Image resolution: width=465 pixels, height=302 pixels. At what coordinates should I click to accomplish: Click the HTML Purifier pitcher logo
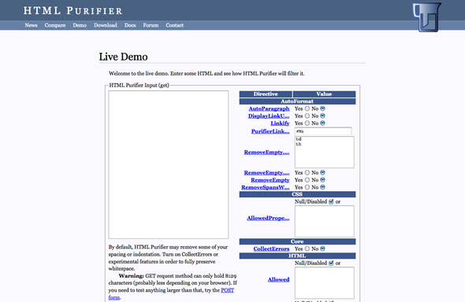(x=426, y=17)
